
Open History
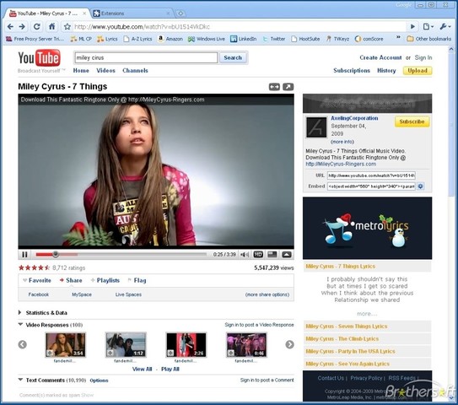tap(386, 70)
